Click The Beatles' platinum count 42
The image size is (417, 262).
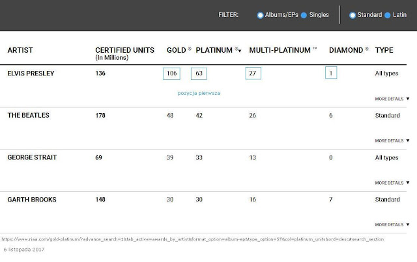[x=199, y=116]
